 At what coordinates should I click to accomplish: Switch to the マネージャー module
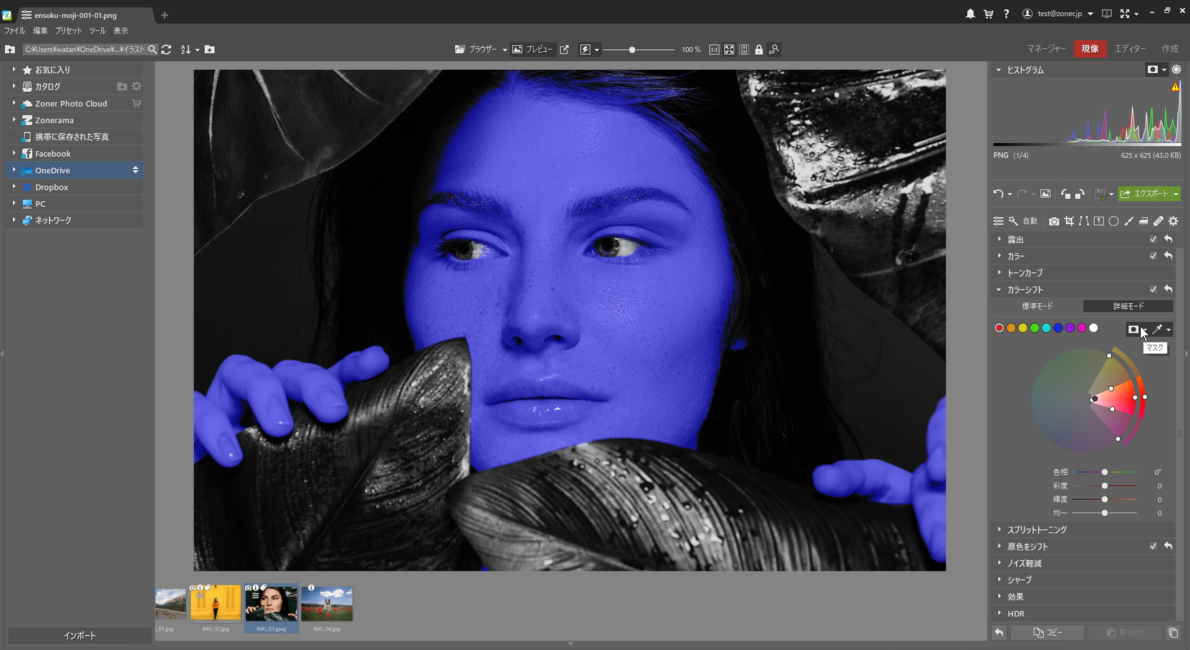pyautogui.click(x=1046, y=49)
